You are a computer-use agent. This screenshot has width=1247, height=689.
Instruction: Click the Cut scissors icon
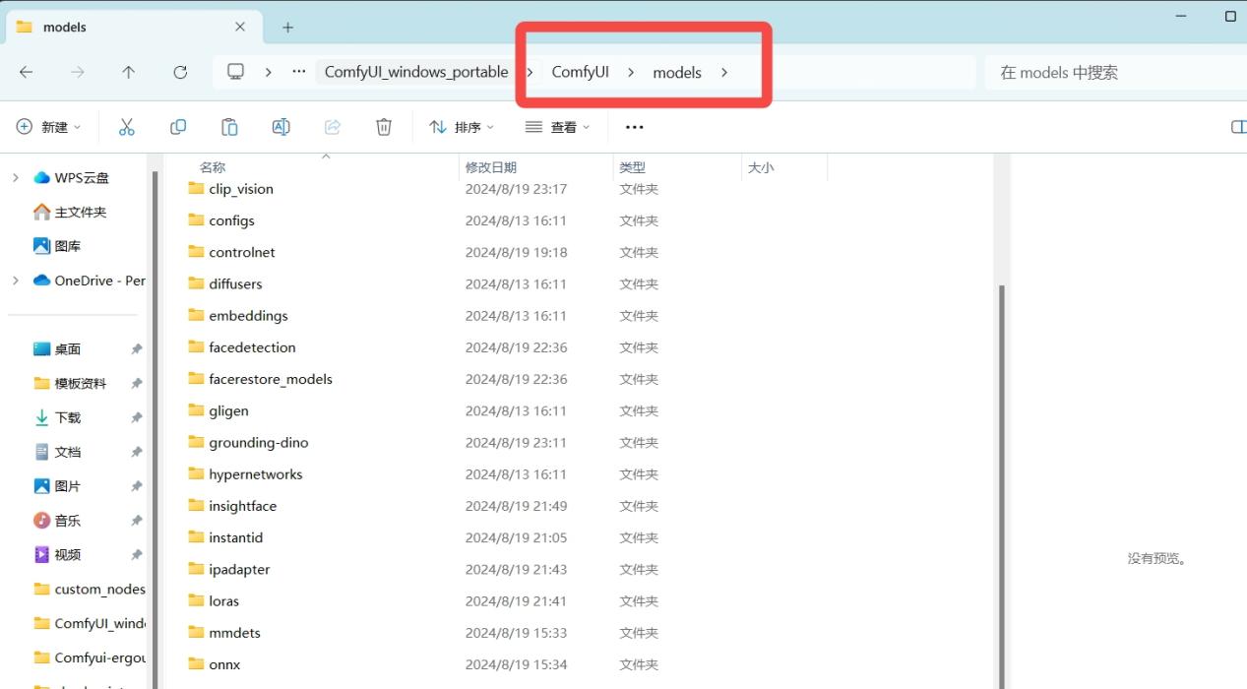[x=126, y=127]
